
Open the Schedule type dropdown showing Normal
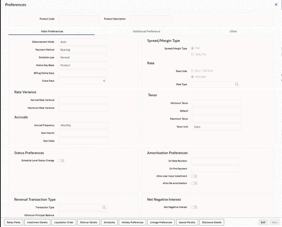[x=83, y=57]
